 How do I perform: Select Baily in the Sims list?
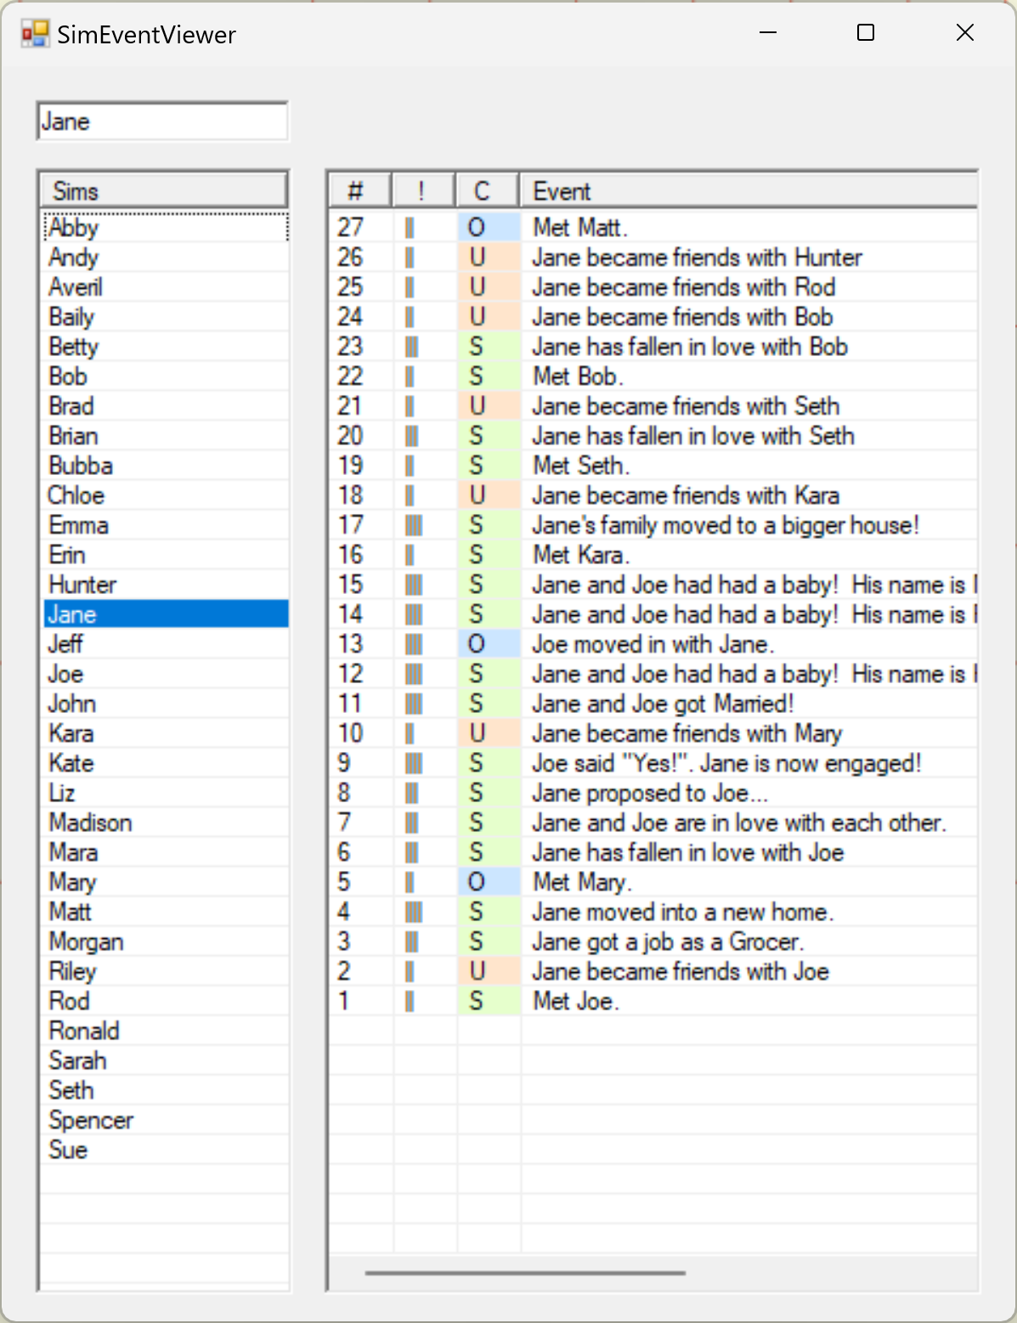pyautogui.click(x=166, y=316)
